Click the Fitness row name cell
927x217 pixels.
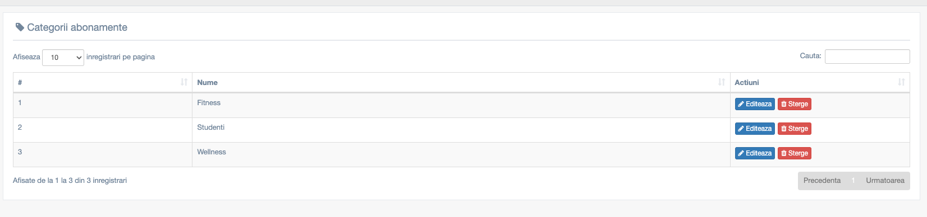tap(461, 105)
